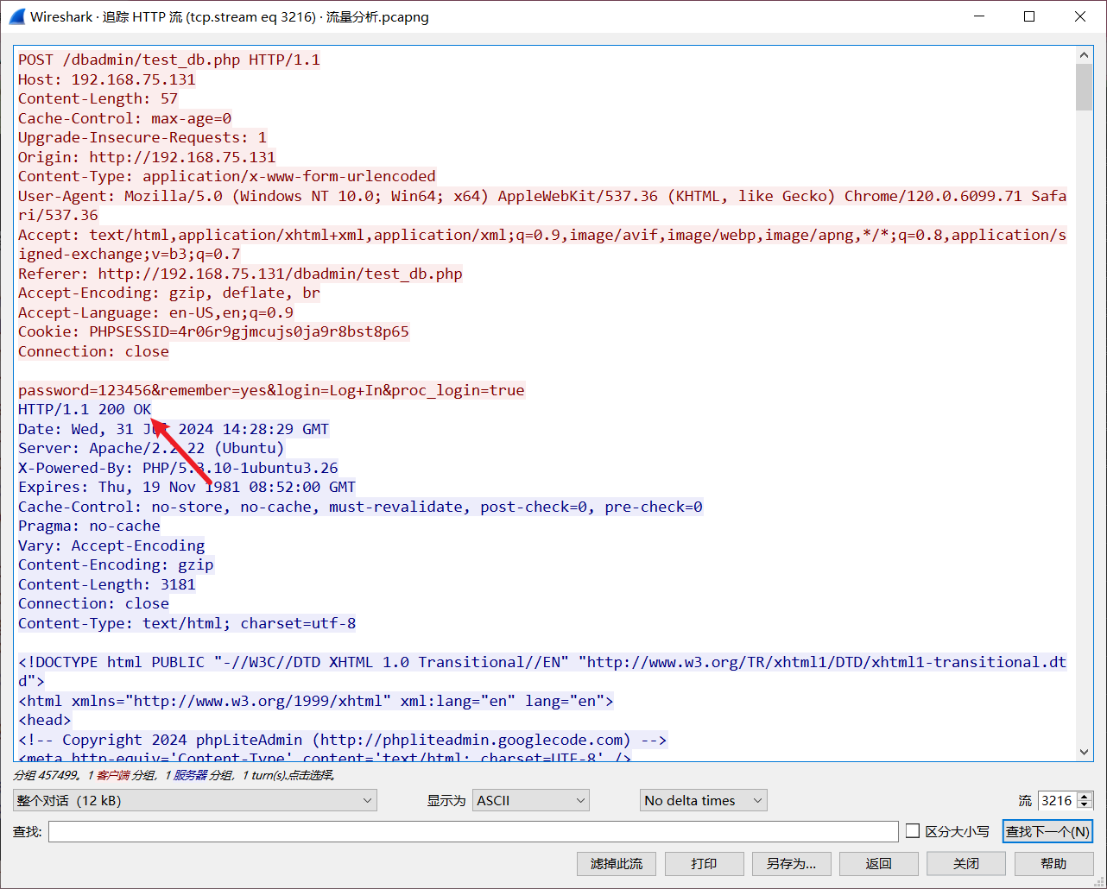Screen dimensions: 1107x889
Task: Click the 'HTTP/1.1 200 OK' response line
Action: [x=85, y=409]
